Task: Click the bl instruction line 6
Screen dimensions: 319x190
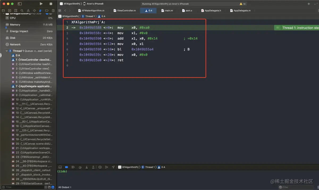Action: click(x=135, y=49)
